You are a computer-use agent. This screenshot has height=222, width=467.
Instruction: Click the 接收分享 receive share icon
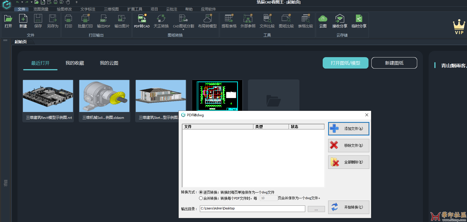click(x=340, y=21)
